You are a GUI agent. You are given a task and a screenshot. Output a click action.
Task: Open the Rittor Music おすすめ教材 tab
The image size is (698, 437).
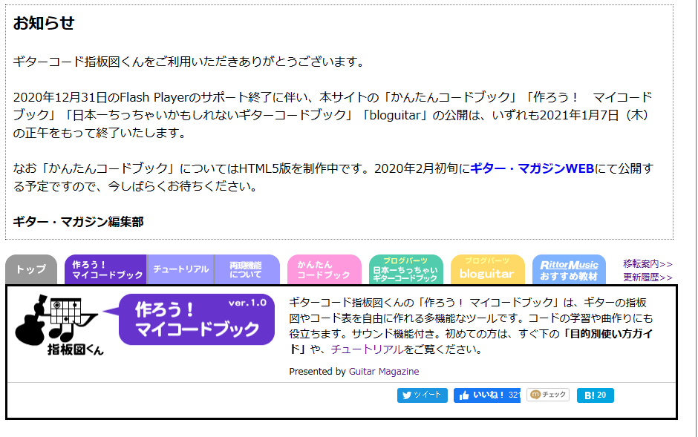pos(569,269)
